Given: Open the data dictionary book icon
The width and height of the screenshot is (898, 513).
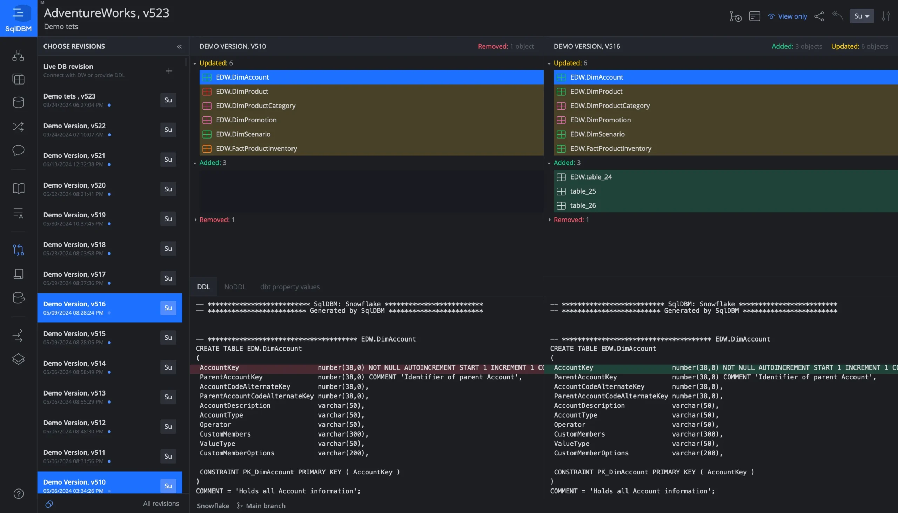Looking at the screenshot, I should coord(18,189).
